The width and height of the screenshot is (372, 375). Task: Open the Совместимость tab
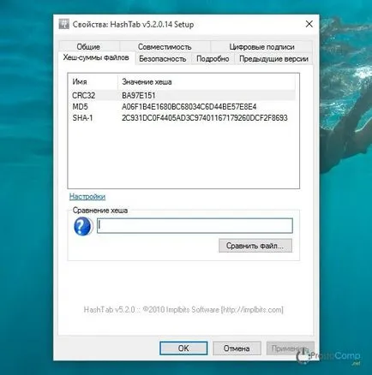click(x=165, y=46)
